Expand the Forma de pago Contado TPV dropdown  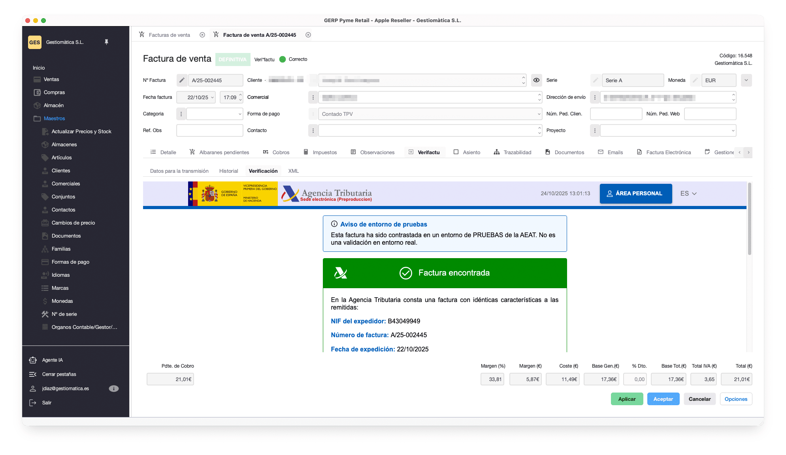539,114
